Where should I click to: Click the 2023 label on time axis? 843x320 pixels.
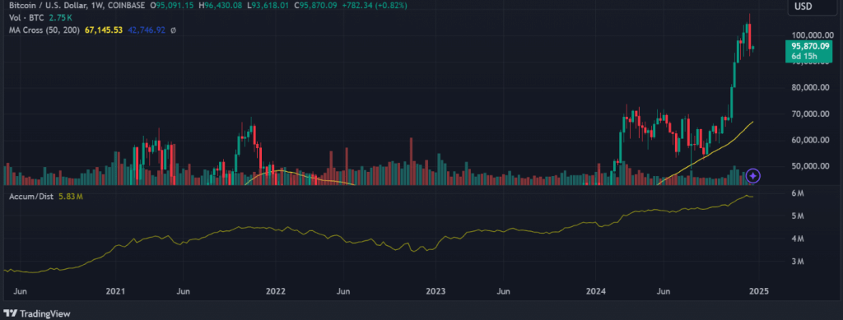click(436, 291)
